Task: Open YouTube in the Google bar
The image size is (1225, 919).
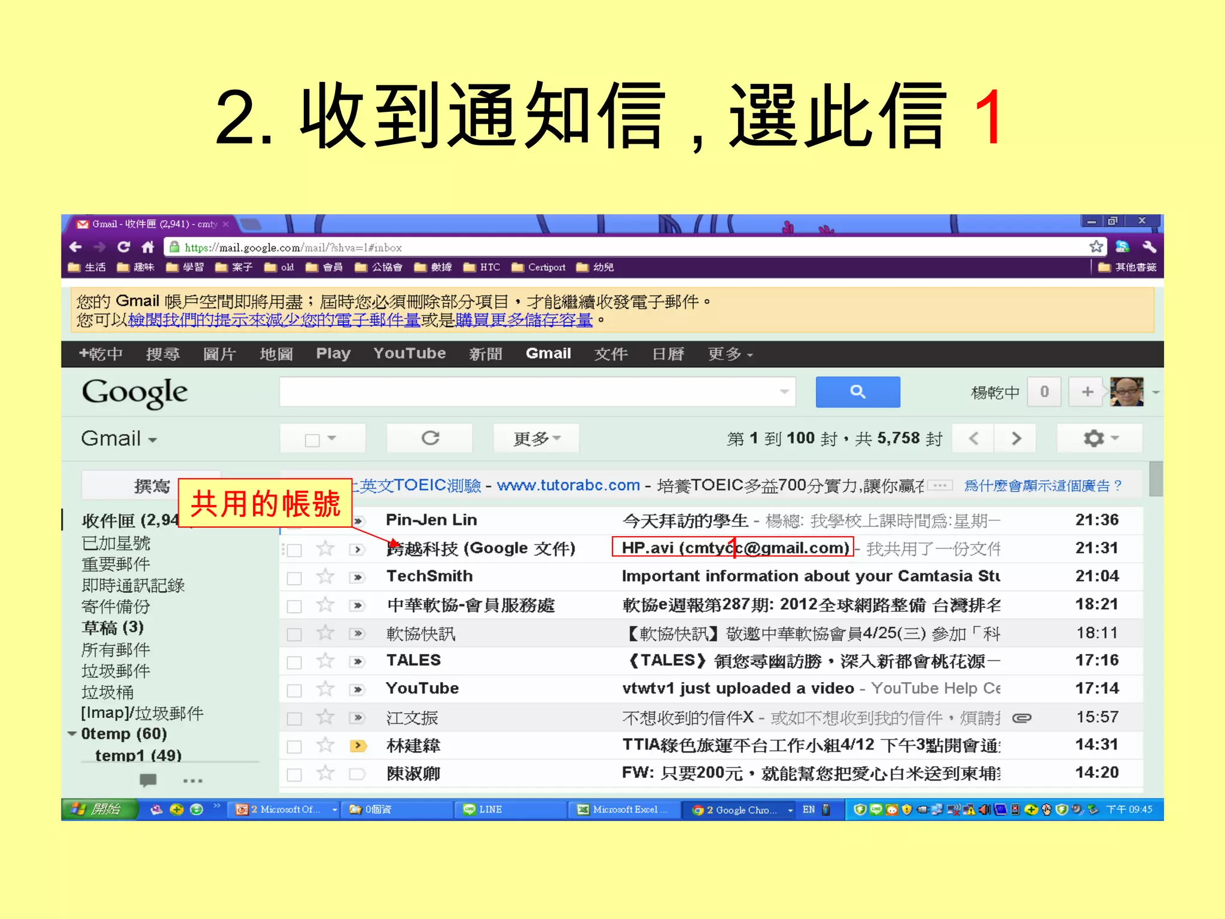Action: pos(410,354)
